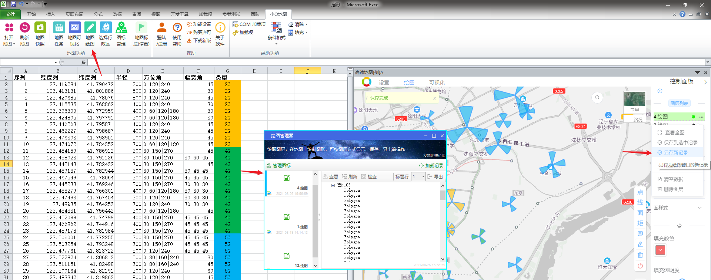The image size is (711, 280).
Task: Click the formula bar input field
Action: (x=396, y=62)
